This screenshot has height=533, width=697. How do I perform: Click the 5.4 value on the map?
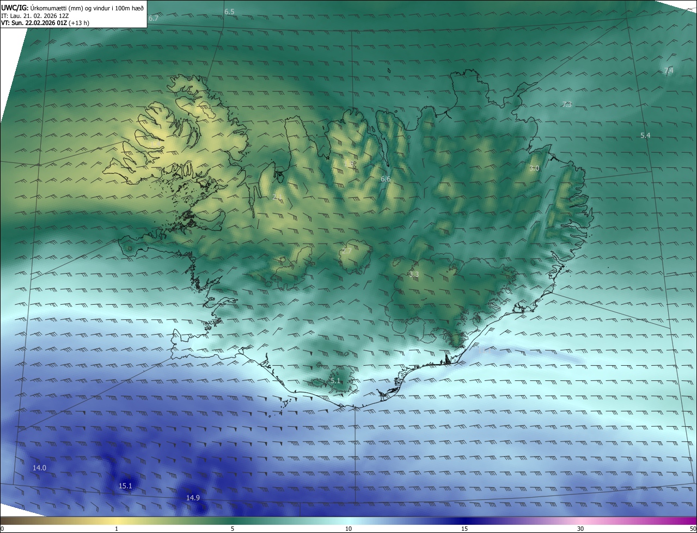[x=645, y=135]
